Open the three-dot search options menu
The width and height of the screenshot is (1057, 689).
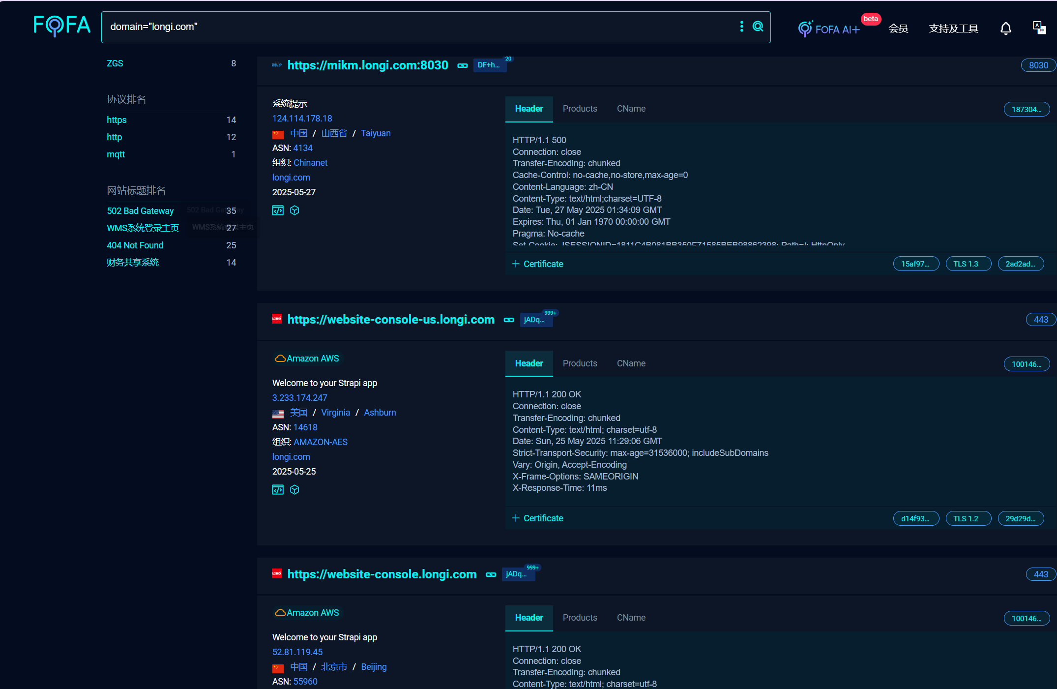(x=741, y=27)
